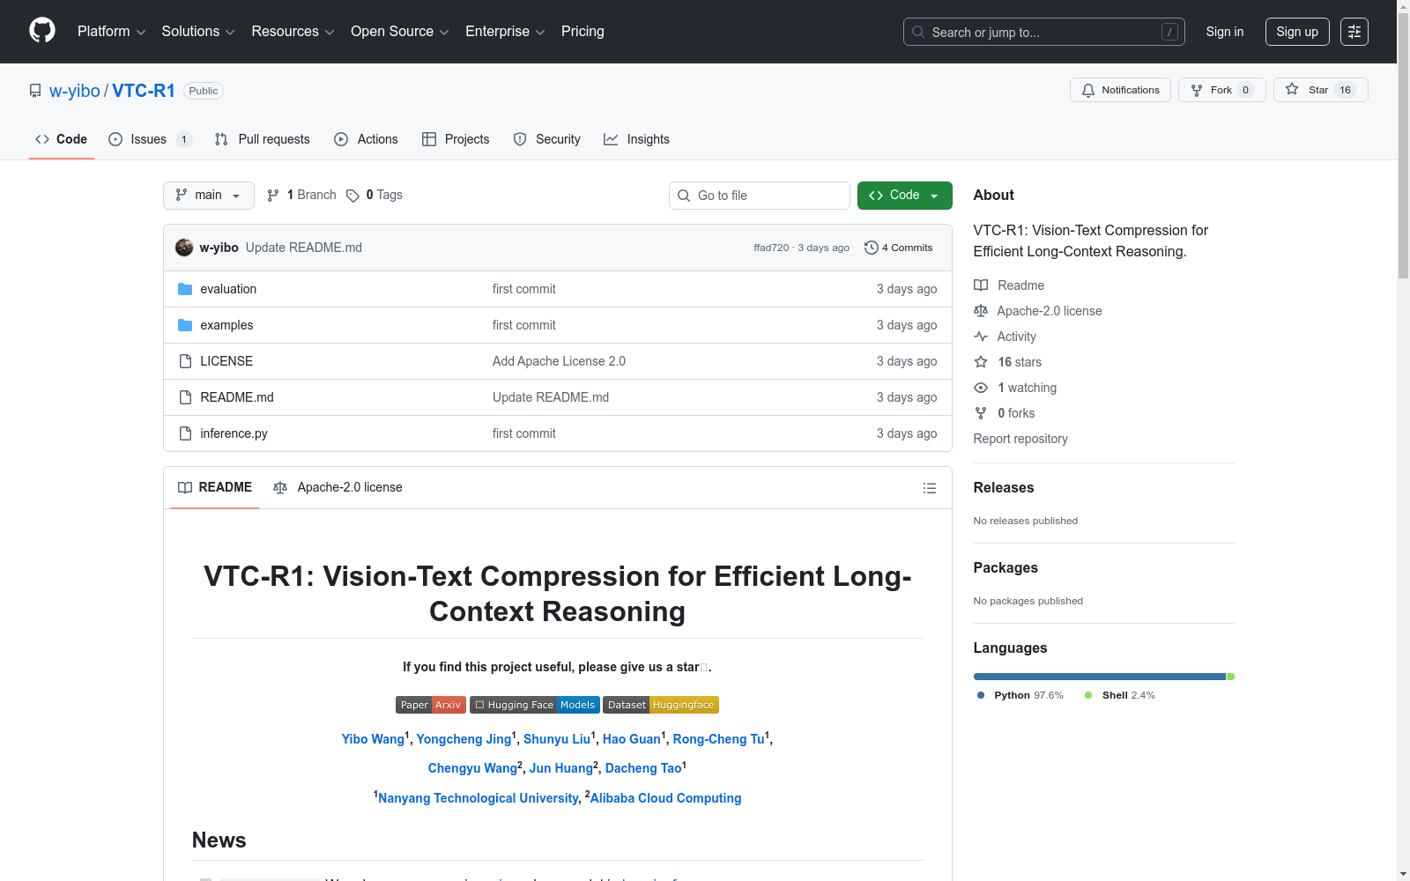Open the 'Add Apache License 2.0' commit message
The height and width of the screenshot is (881, 1410).
tap(559, 361)
